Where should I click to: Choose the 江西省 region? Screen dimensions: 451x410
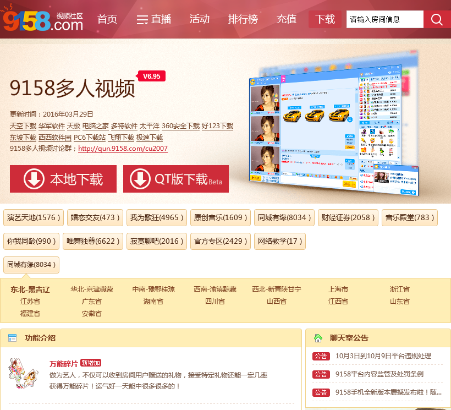pyautogui.click(x=338, y=302)
